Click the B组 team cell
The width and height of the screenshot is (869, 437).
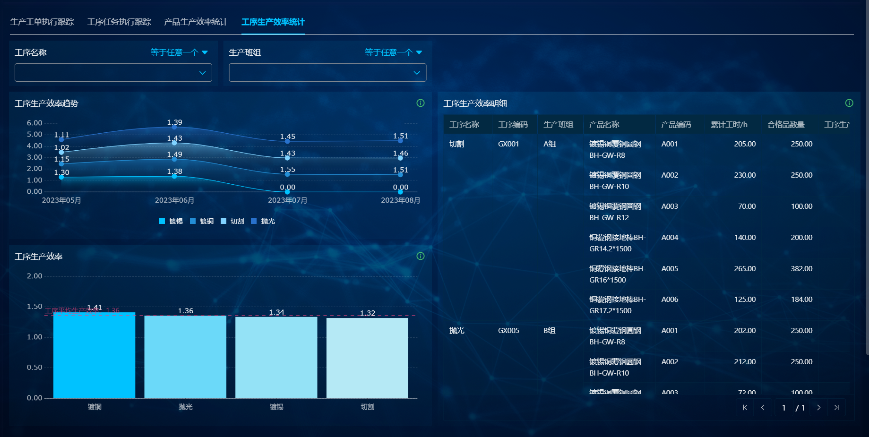click(x=550, y=330)
